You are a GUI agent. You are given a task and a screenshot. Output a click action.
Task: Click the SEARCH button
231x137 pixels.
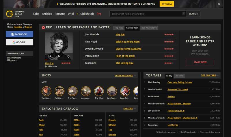point(193,14)
